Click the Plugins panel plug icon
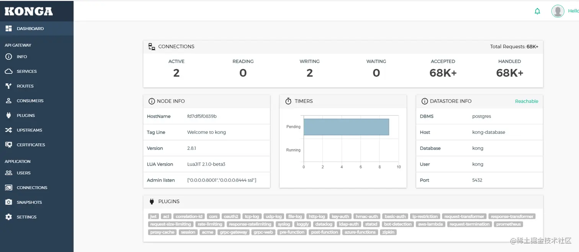 pos(152,202)
